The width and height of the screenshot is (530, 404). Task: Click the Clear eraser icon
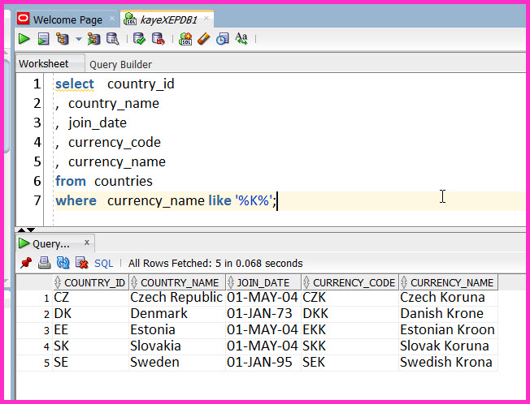coord(204,39)
